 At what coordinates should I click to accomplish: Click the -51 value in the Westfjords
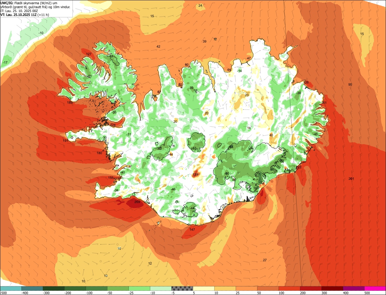89,76
